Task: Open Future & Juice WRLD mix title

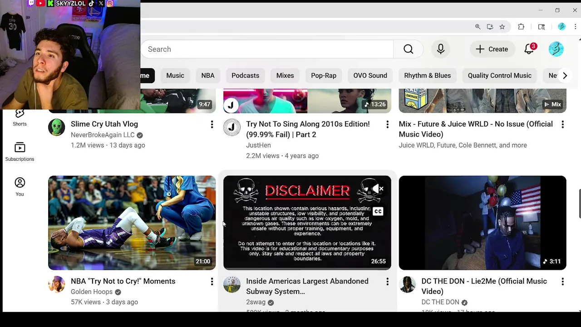Action: click(476, 129)
